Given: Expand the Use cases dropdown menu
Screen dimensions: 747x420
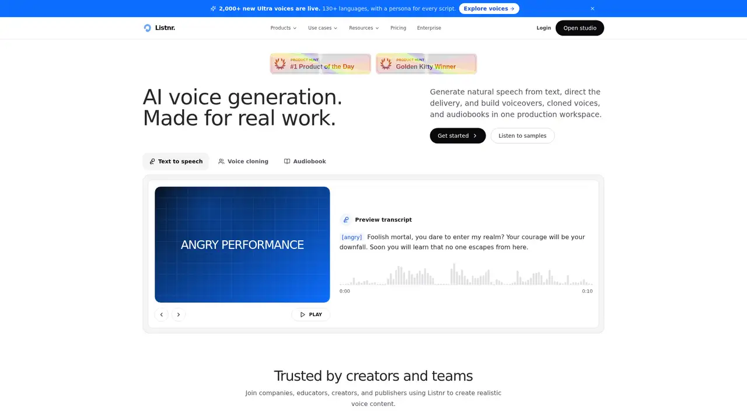Looking at the screenshot, I should point(323,28).
